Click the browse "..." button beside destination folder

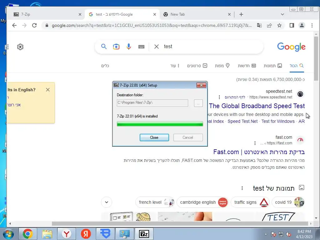(198, 103)
